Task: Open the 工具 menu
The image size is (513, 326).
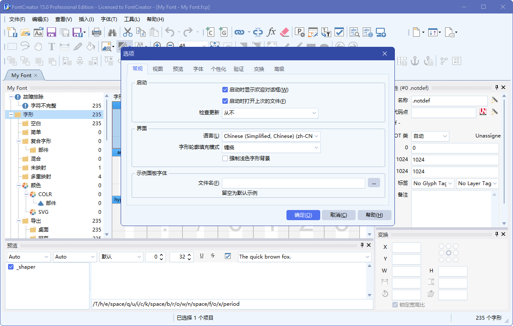Action: coord(132,19)
